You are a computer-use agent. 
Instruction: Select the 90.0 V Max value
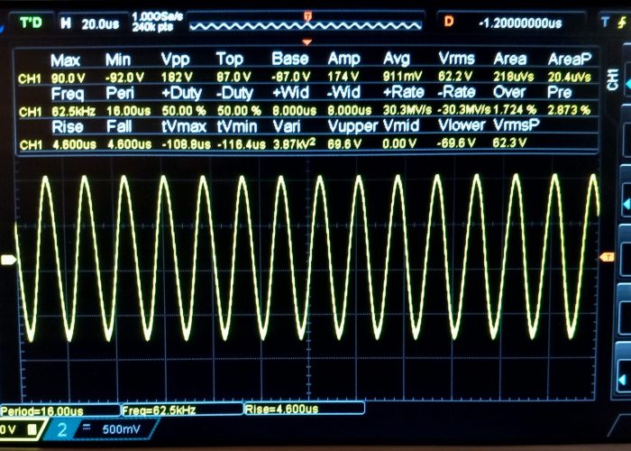point(68,78)
